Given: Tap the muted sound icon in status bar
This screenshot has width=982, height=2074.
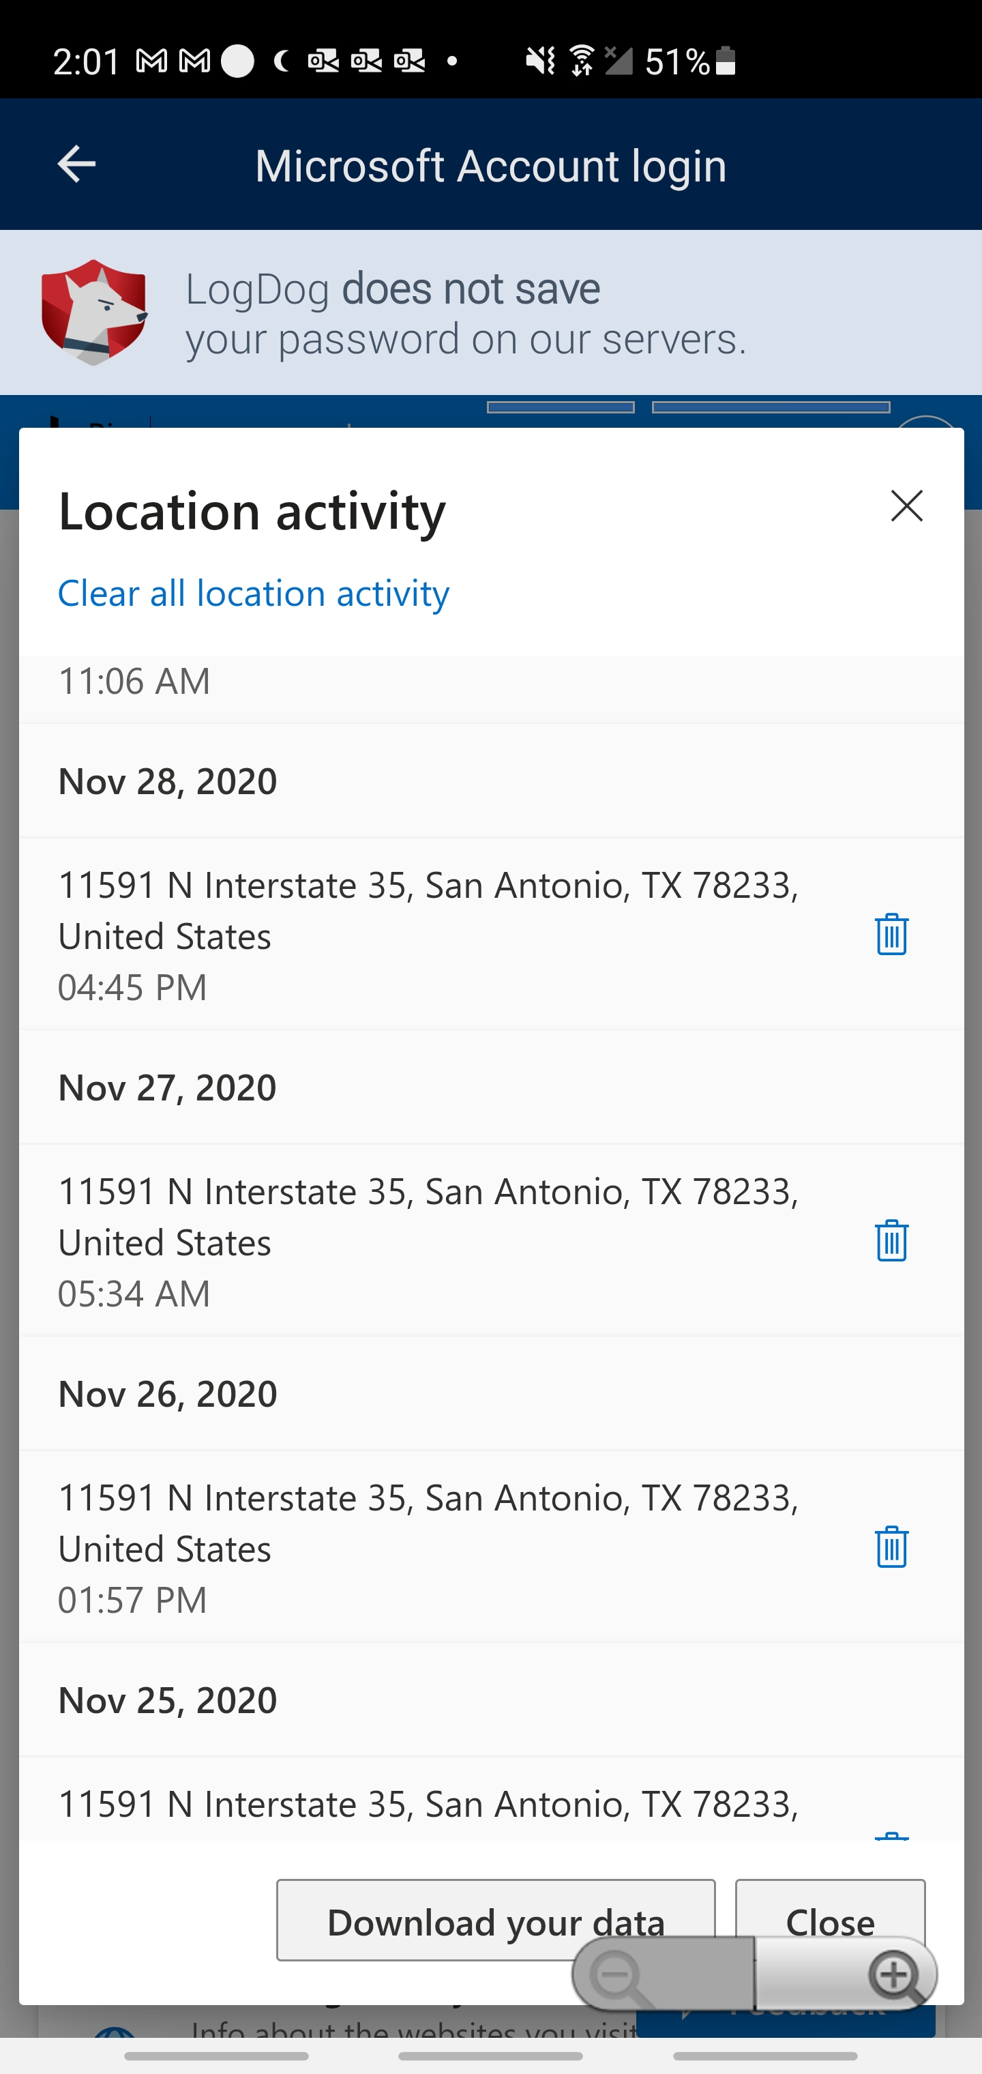Looking at the screenshot, I should point(540,61).
